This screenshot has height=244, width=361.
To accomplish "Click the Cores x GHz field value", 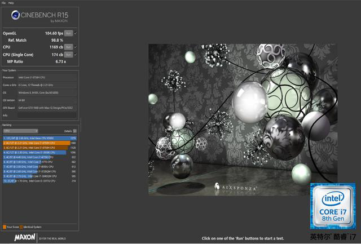I will coord(47,85).
